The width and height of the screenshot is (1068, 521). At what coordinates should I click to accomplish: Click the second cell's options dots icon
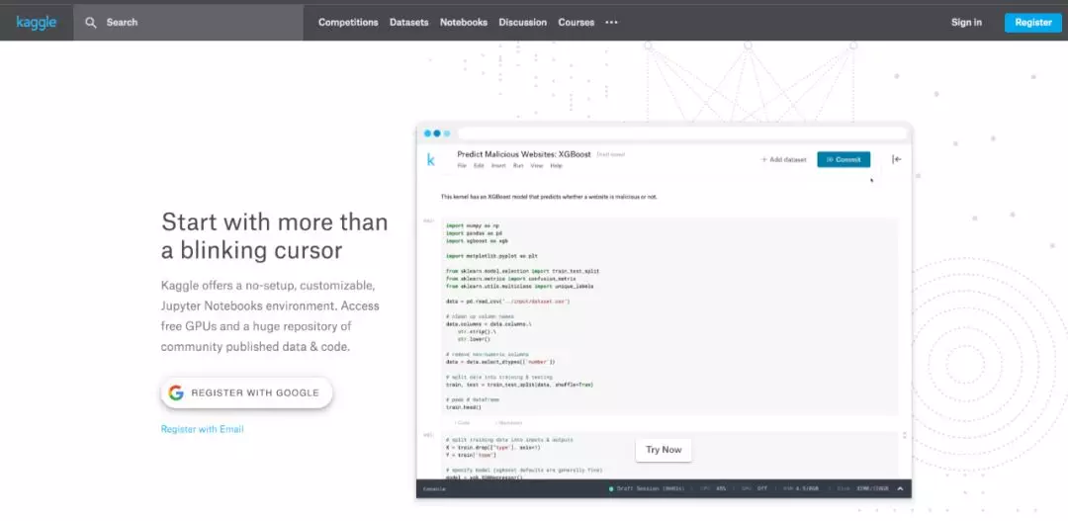(x=905, y=435)
